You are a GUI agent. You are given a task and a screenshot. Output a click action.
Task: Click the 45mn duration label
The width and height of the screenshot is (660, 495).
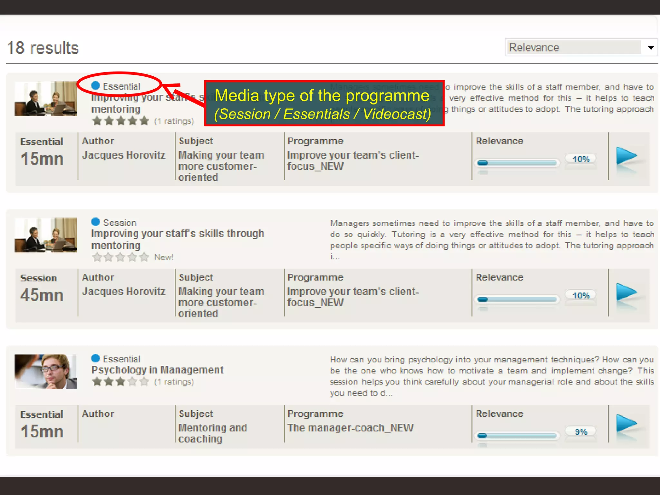click(42, 295)
